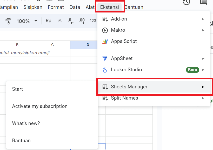This screenshot has height=150, width=213.
Task: Increase decimal places
Action: coord(81,21)
